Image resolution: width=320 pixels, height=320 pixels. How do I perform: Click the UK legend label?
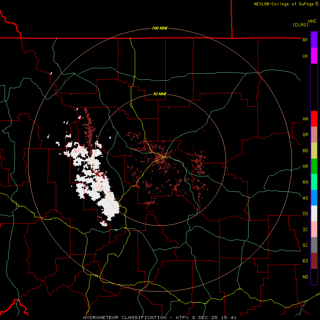(x=305, y=56)
